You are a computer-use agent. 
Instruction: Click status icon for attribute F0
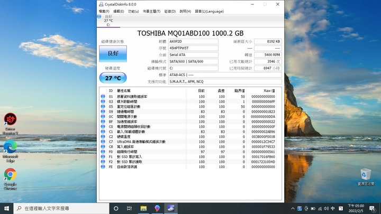(103, 152)
